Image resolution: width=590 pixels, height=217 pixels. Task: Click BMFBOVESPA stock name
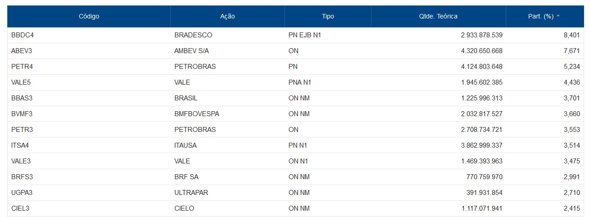pos(197,114)
